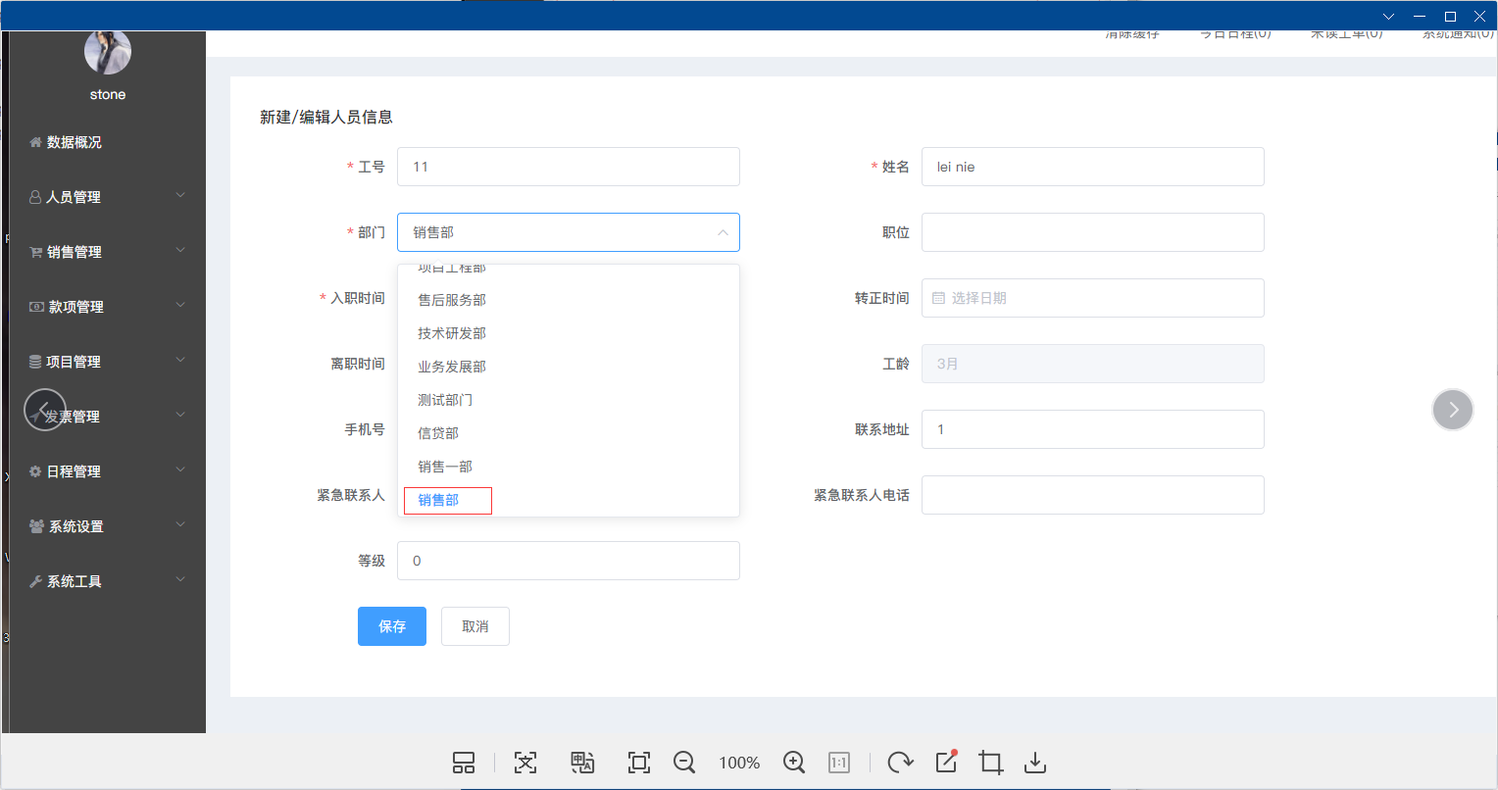Select 测试部门 from department list
The image size is (1498, 790).
[x=569, y=400]
